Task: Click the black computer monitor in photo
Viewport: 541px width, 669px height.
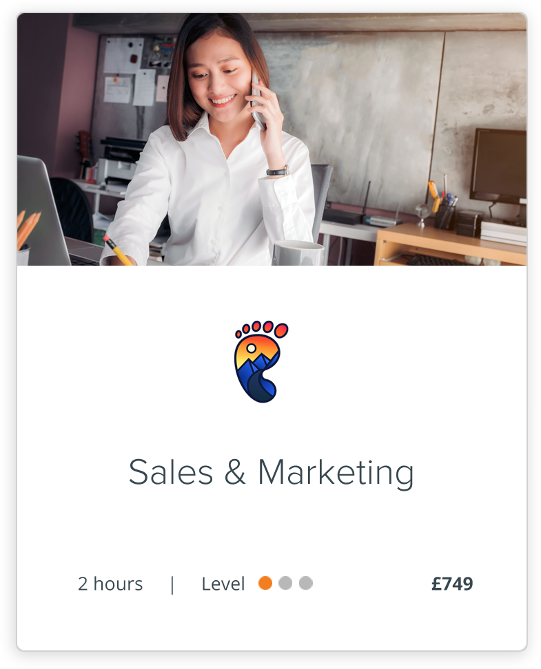Action: tap(498, 169)
